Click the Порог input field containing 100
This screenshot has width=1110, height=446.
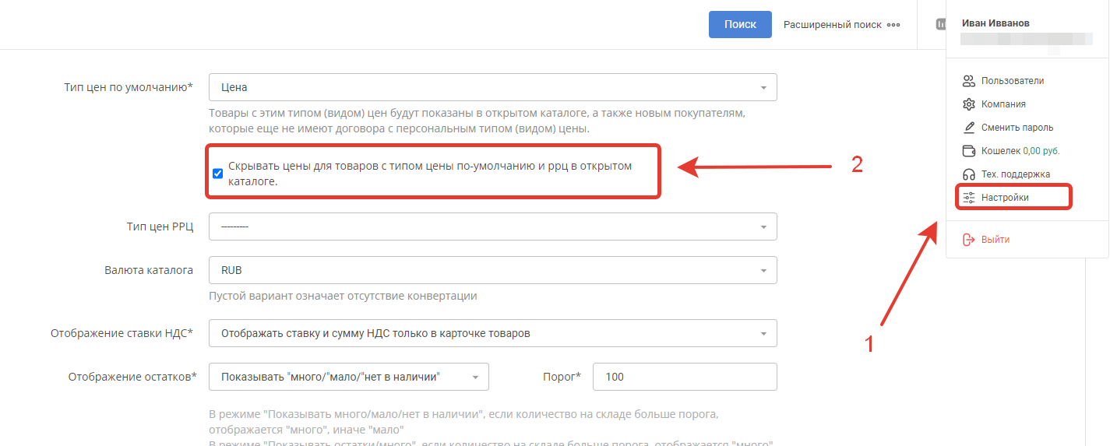click(684, 377)
